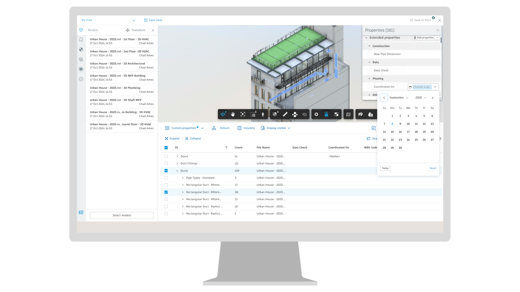Pick September 16 in the calendar
The image size is (520, 292).
(x=400, y=132)
